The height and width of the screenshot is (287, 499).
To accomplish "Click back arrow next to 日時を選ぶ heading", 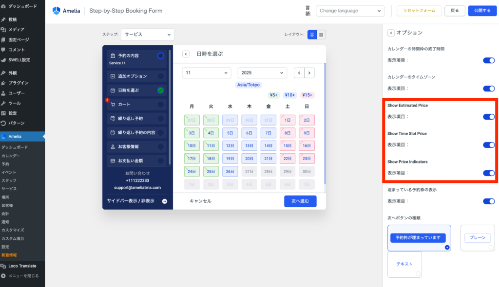I will click(186, 54).
